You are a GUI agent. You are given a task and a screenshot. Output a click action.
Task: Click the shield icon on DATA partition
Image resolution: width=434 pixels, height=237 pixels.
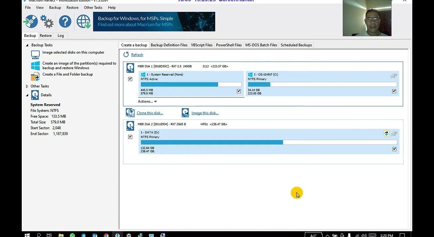tap(387, 133)
